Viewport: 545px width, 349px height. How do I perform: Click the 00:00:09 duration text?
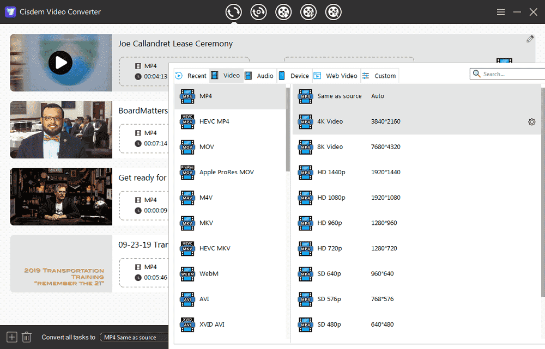[156, 211]
